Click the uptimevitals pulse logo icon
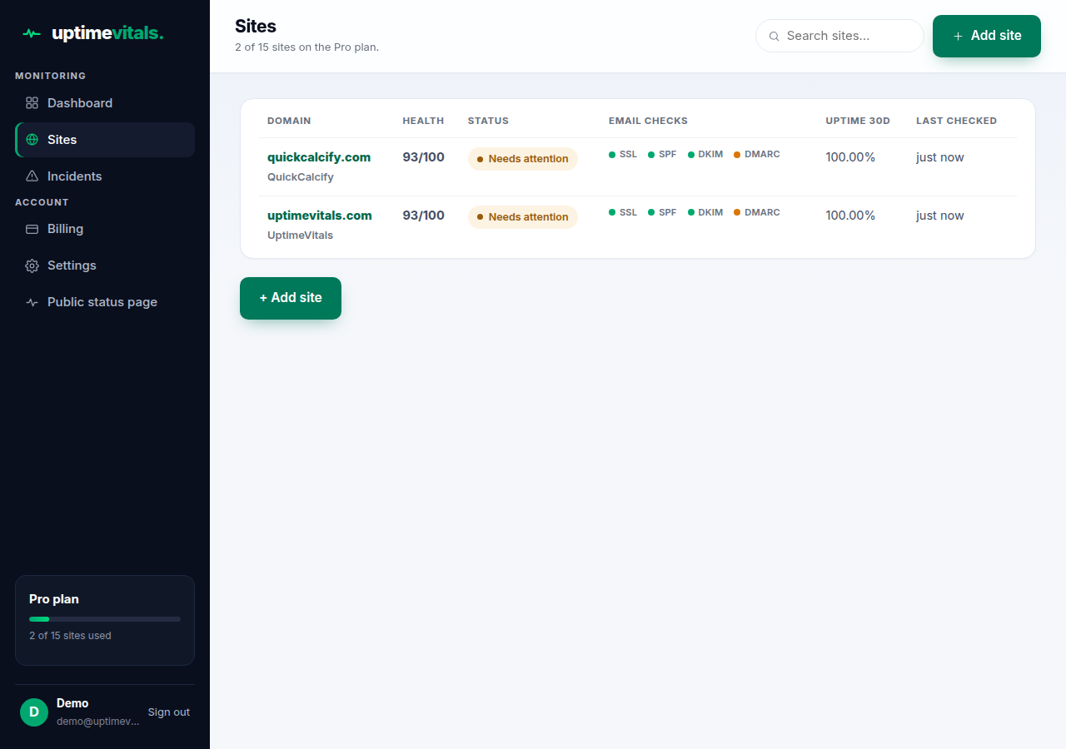 32,34
